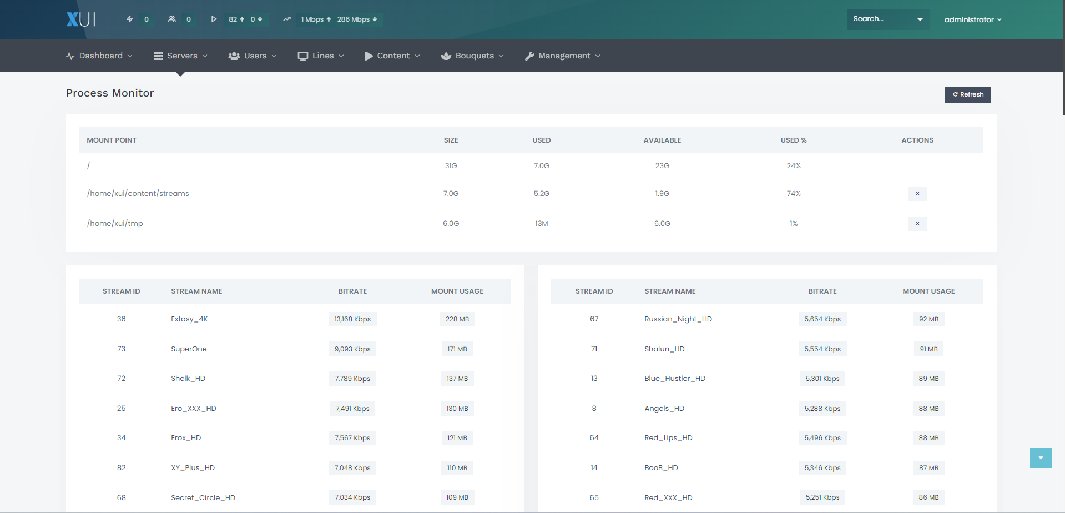Open the Servers menu
Screen dimensions: 1065x513
click(x=180, y=56)
